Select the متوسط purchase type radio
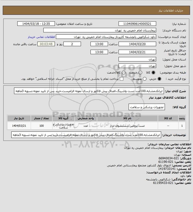 (x=145, y=79)
